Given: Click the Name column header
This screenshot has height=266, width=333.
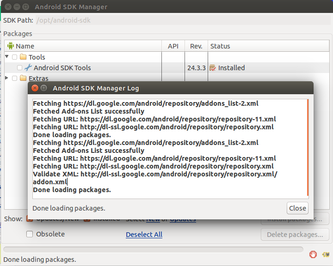Looking at the screenshot, I should (x=83, y=46).
